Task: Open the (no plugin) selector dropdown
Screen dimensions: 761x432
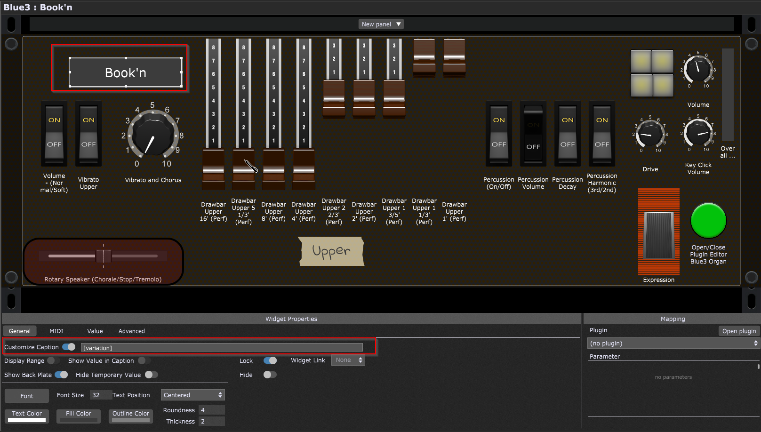Action: (x=673, y=344)
